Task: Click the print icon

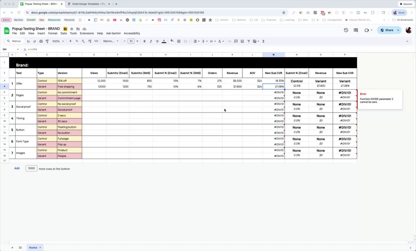Action: pos(41,41)
